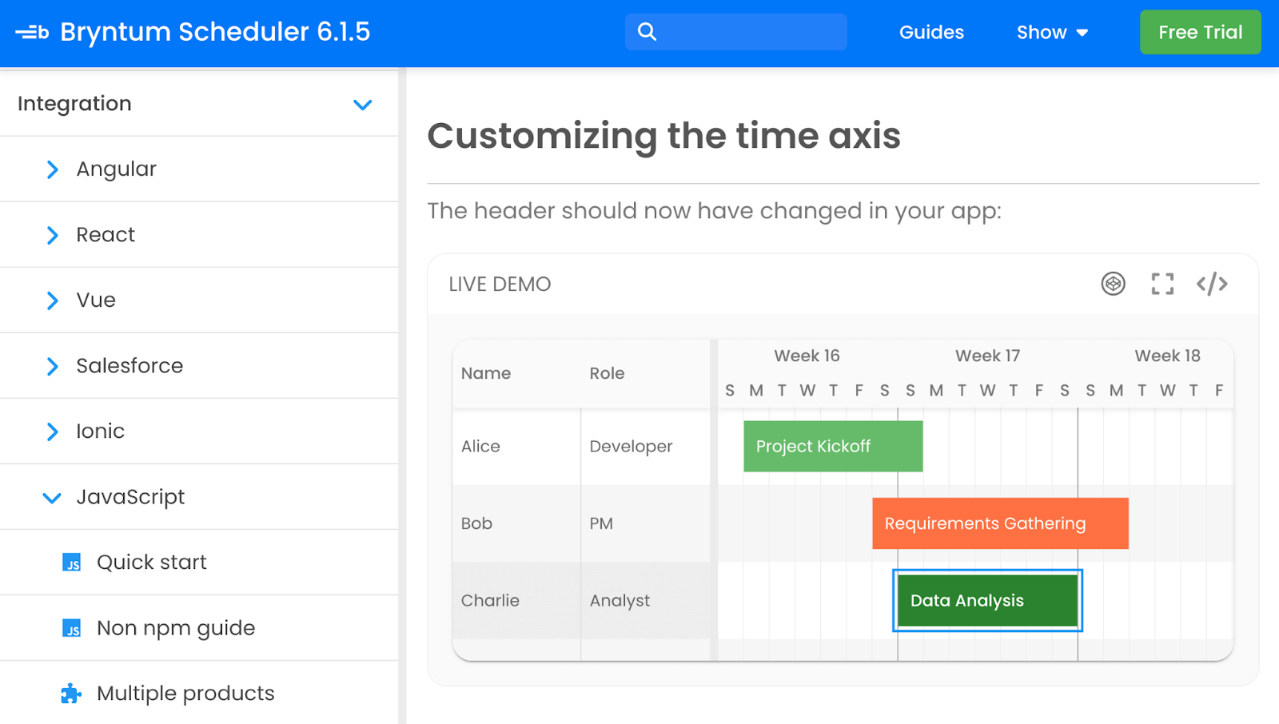The image size is (1279, 724).
Task: Collapse the JavaScript tree chevron
Action: point(52,498)
